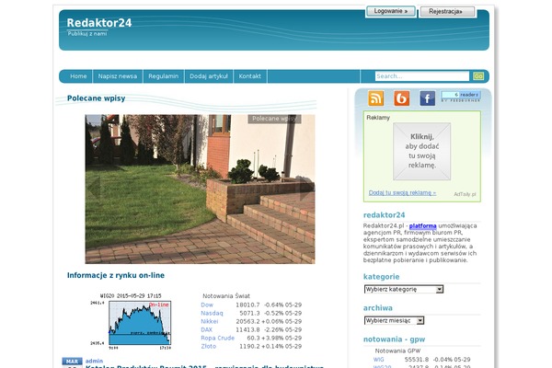552x368 pixels.
Task: Click the ad placeholder Kliknij, aby dodać reklamę
Action: pos(421,151)
